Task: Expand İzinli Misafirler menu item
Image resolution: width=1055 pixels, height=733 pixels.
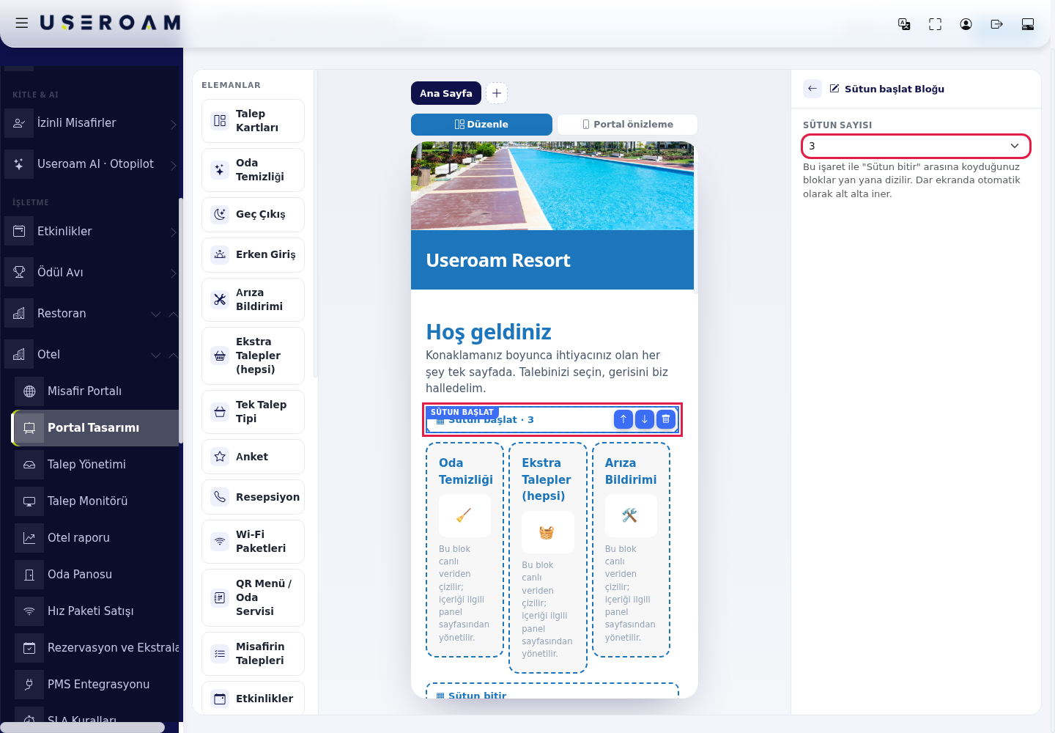Action: pos(92,122)
